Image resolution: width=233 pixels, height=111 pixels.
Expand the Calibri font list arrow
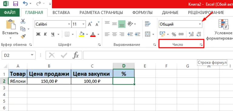(69, 24)
